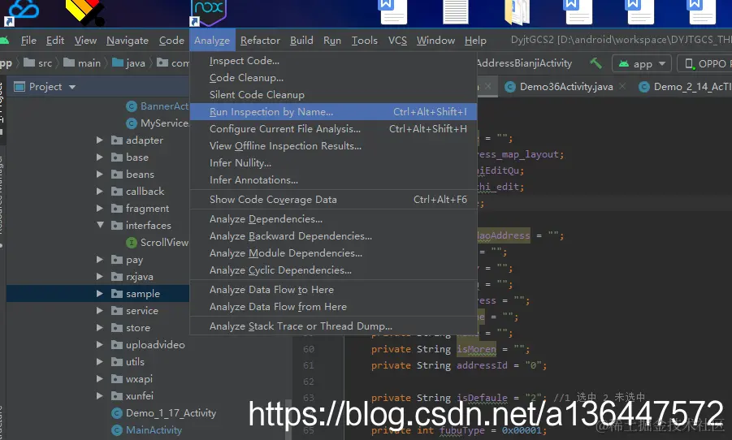Open the File menu
This screenshot has width=732, height=440.
(28, 41)
